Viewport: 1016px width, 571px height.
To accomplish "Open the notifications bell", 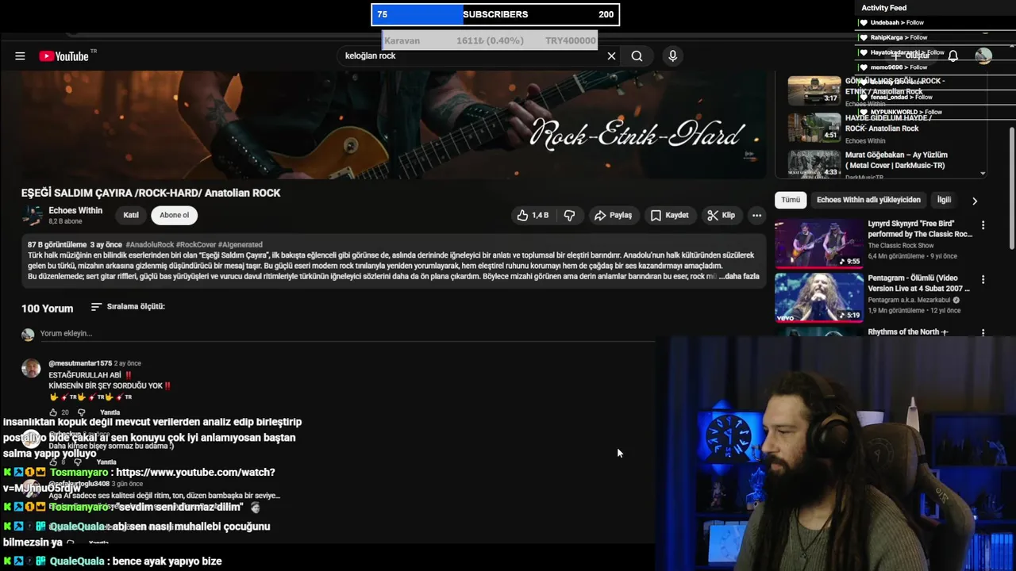I will click(x=953, y=56).
